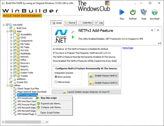Toggle the Win10XPE root checkbox
The width and height of the screenshot is (164, 126).
pos(7,25)
